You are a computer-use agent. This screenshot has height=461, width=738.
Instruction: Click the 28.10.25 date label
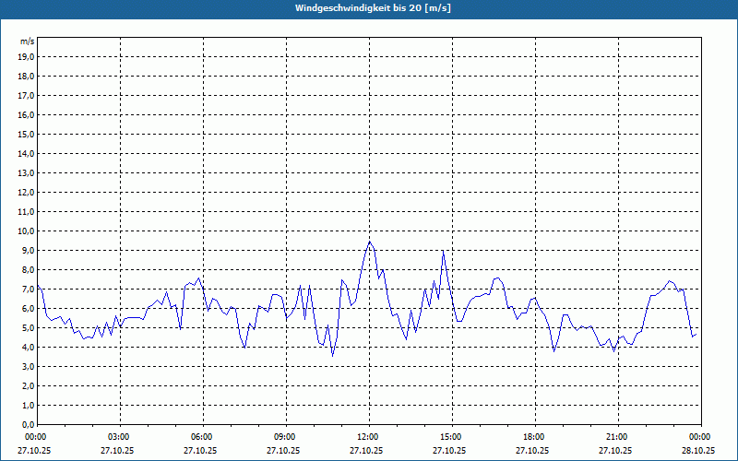click(x=698, y=451)
